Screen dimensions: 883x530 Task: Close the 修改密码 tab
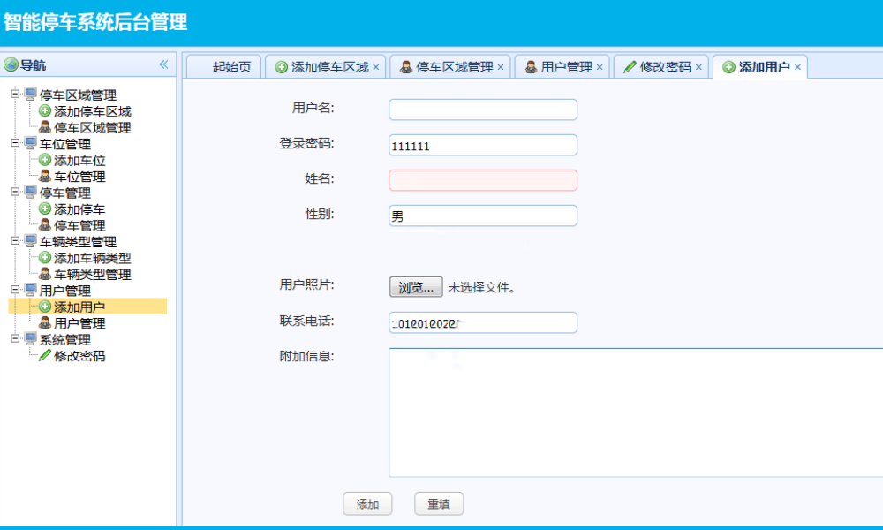tap(698, 66)
